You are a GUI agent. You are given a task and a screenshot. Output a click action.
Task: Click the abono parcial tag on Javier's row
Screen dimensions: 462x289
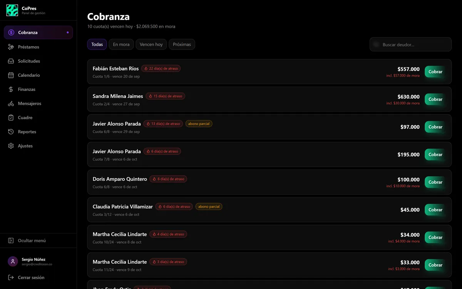point(199,124)
